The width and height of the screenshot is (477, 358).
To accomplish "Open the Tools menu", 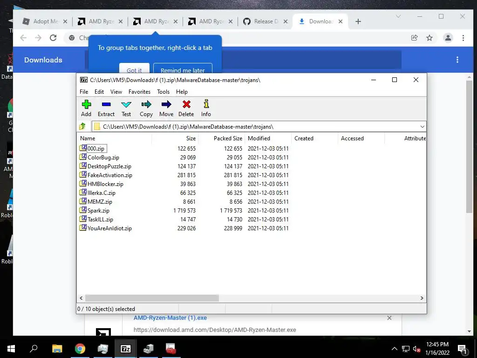I will tap(163, 92).
